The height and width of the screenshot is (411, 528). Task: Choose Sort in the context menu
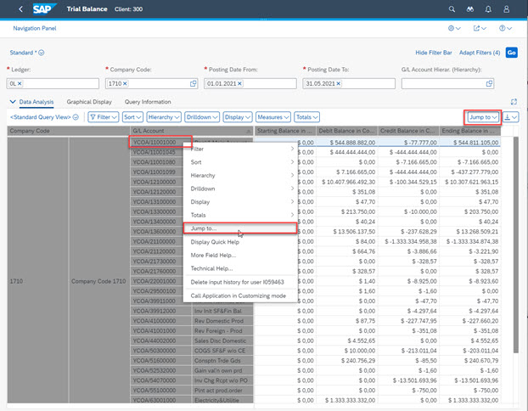[x=240, y=162]
